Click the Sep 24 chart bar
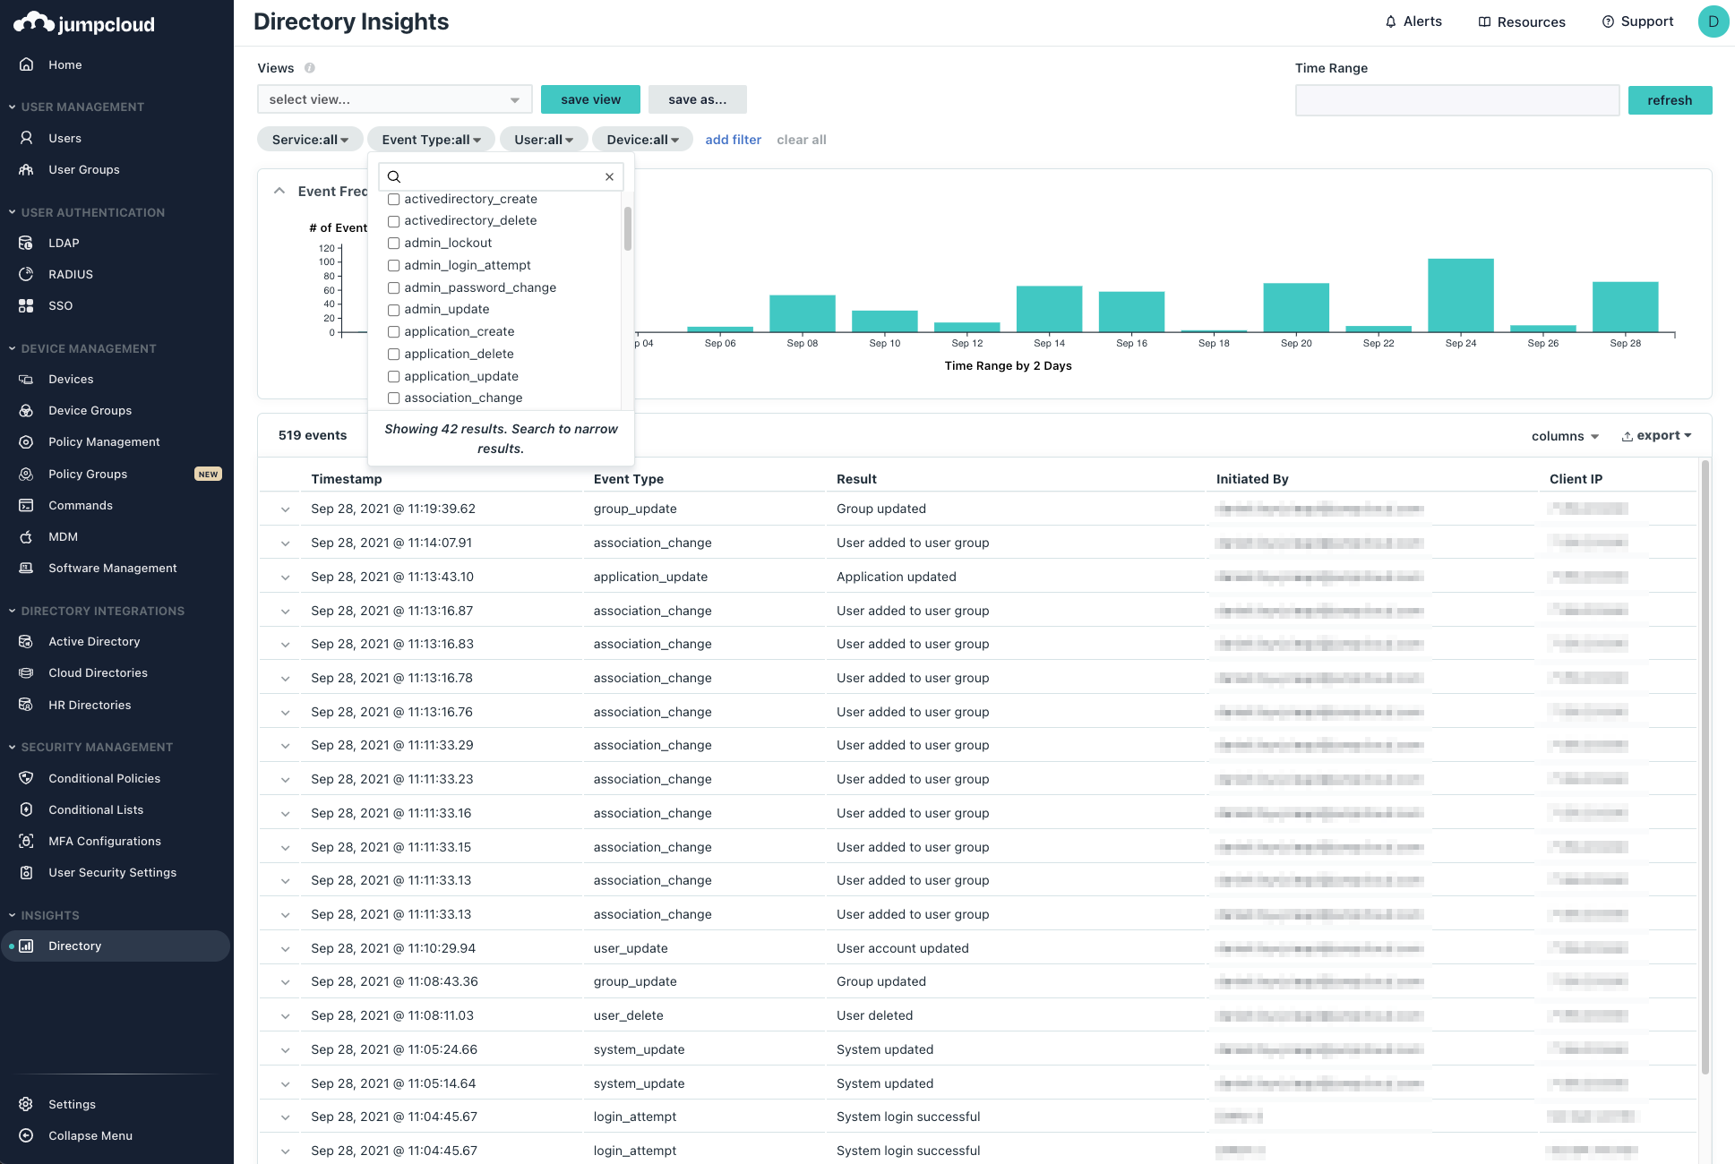The image size is (1735, 1164). [x=1460, y=295]
